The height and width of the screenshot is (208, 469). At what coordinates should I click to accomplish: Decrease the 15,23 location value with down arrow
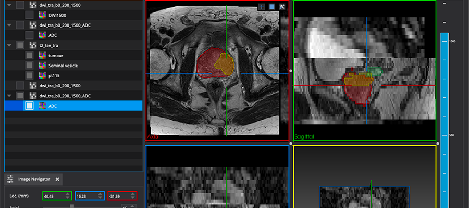click(x=101, y=198)
